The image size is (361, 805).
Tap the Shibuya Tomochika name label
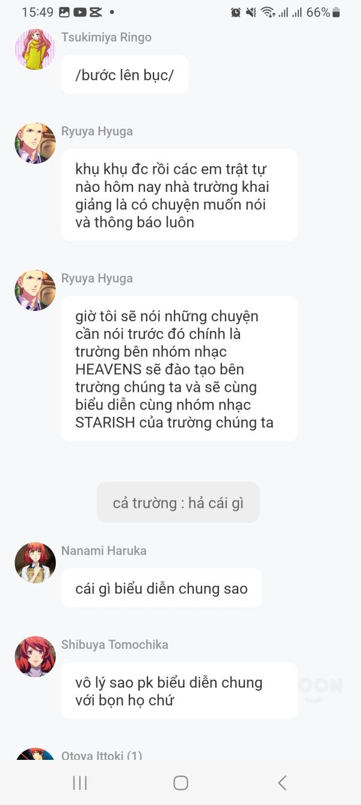[x=114, y=644]
